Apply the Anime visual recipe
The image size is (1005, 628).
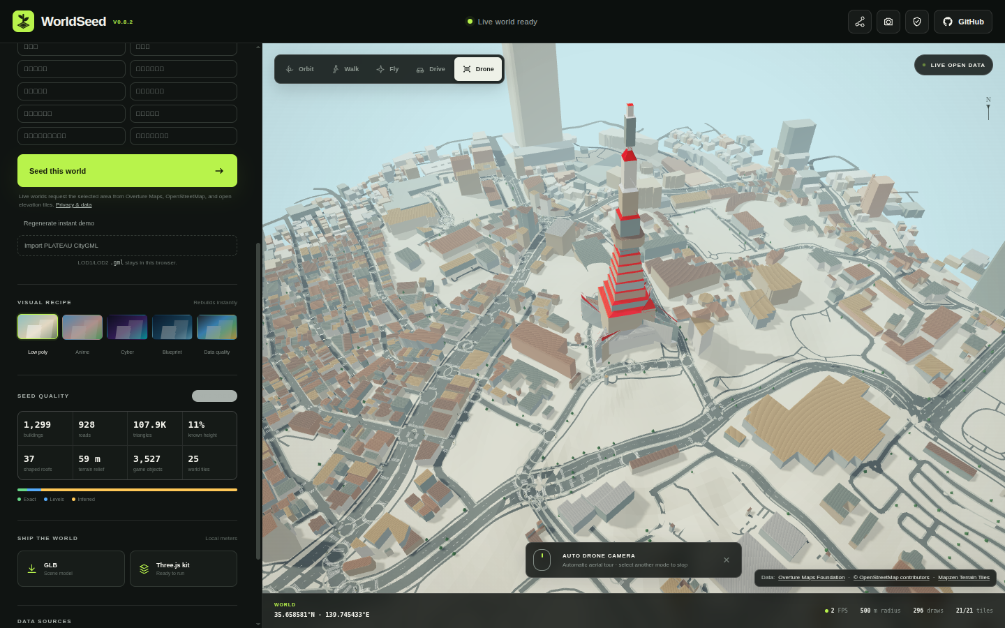pyautogui.click(x=82, y=335)
